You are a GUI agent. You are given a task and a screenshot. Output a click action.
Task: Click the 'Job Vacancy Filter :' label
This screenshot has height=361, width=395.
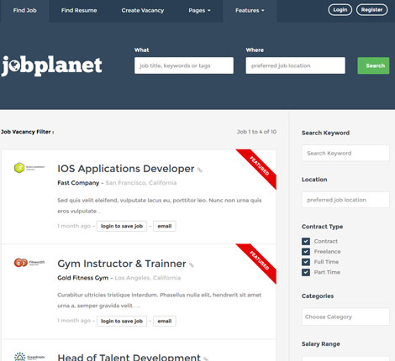[x=27, y=132]
